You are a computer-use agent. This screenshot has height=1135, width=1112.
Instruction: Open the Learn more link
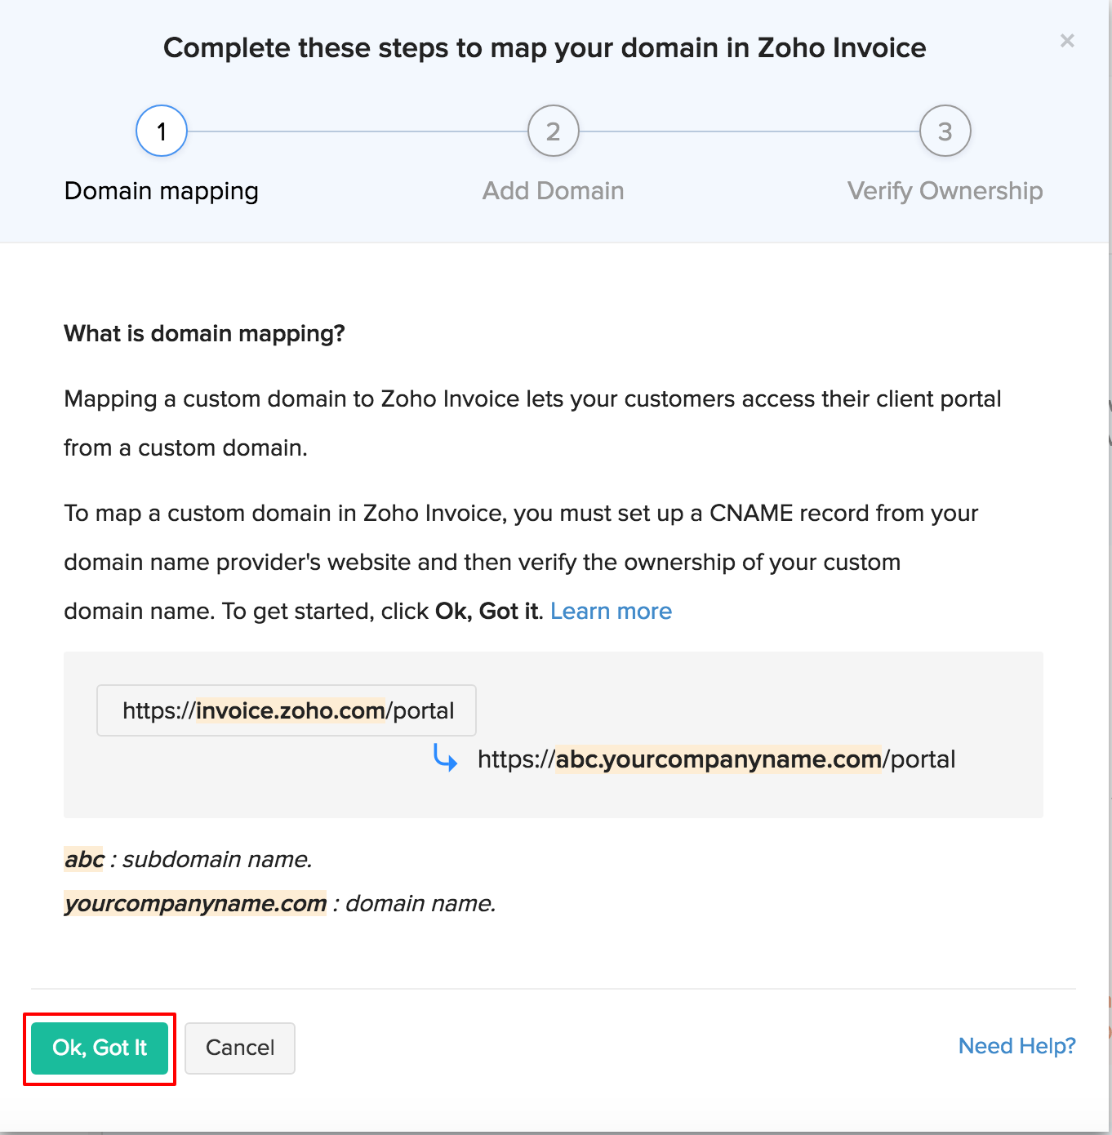click(611, 611)
